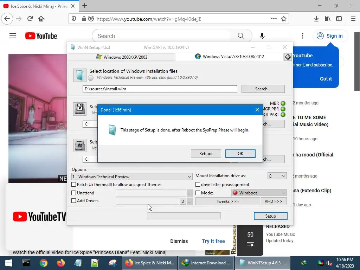
Task: Switch to Windows 2000/XP/2003 tab
Action: 122,57
